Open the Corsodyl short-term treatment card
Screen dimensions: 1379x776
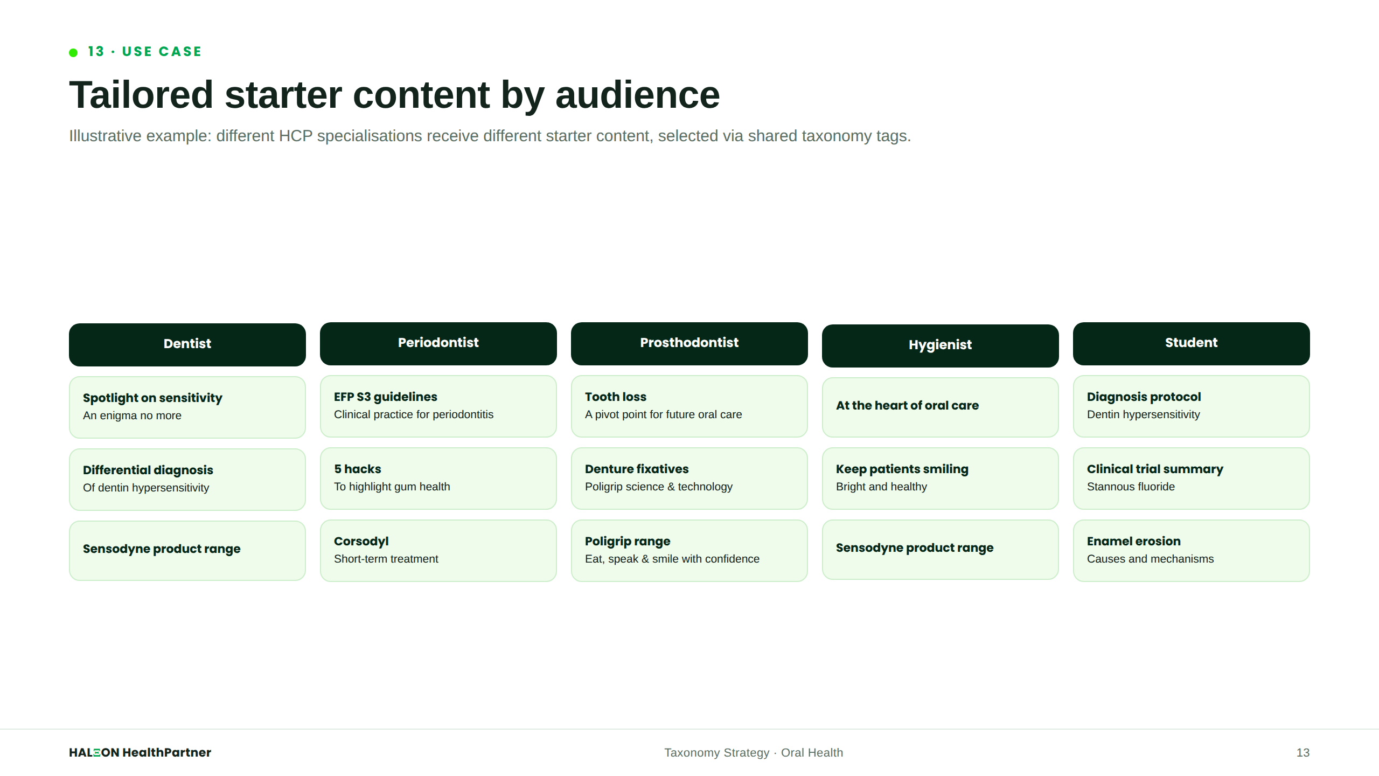[x=438, y=550]
